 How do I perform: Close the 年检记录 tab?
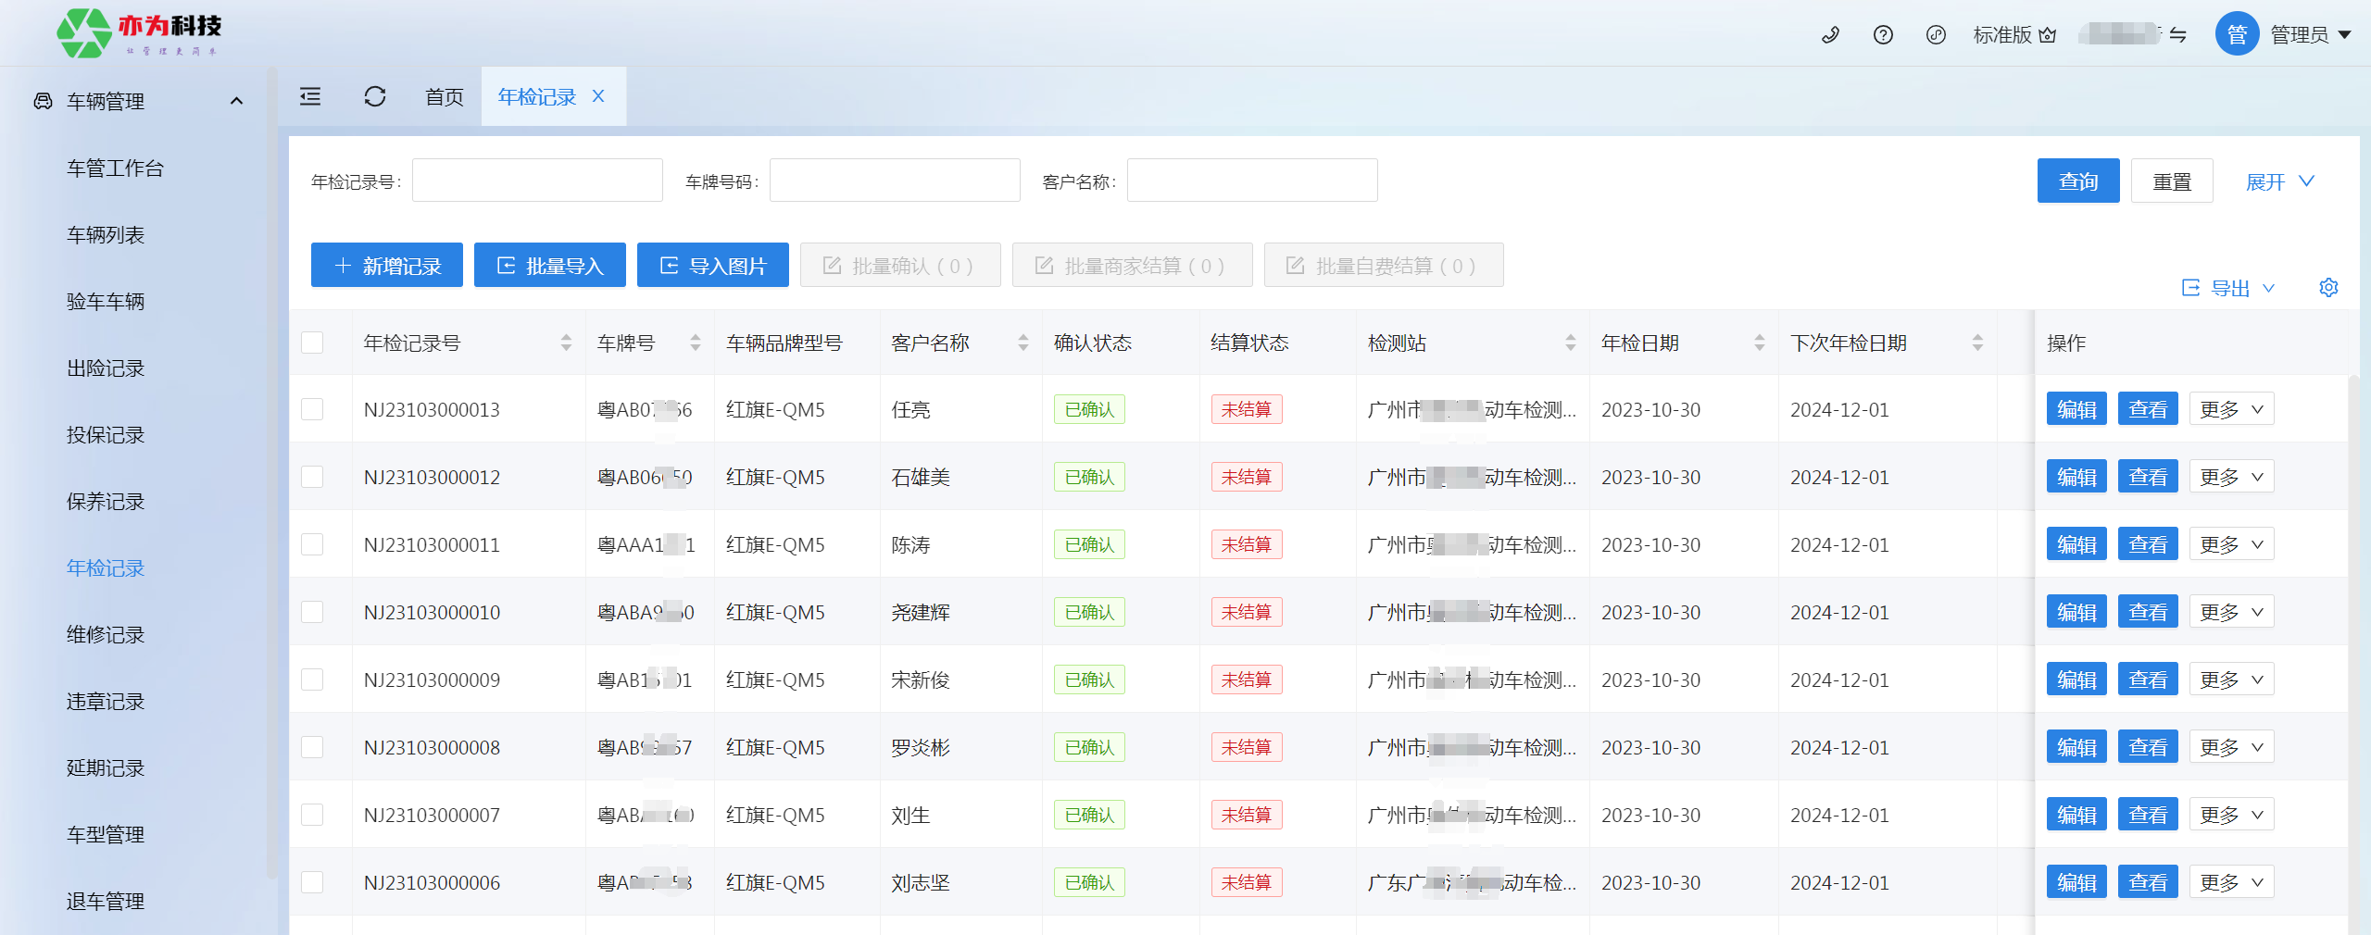[x=598, y=96]
